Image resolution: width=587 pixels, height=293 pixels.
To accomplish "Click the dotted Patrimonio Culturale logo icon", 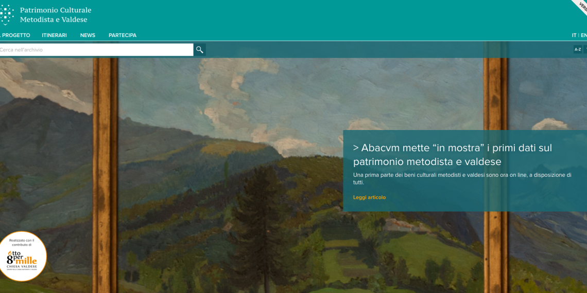I will coord(7,15).
